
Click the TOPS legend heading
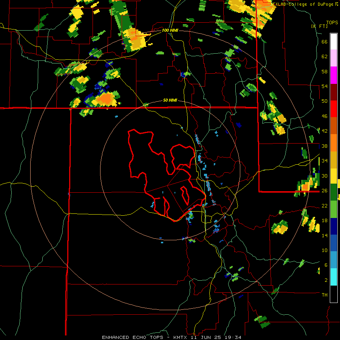coord(332,22)
